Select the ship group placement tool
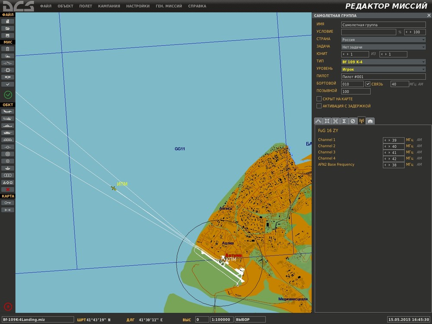Screen dimensions: 432x324 [x=8, y=126]
